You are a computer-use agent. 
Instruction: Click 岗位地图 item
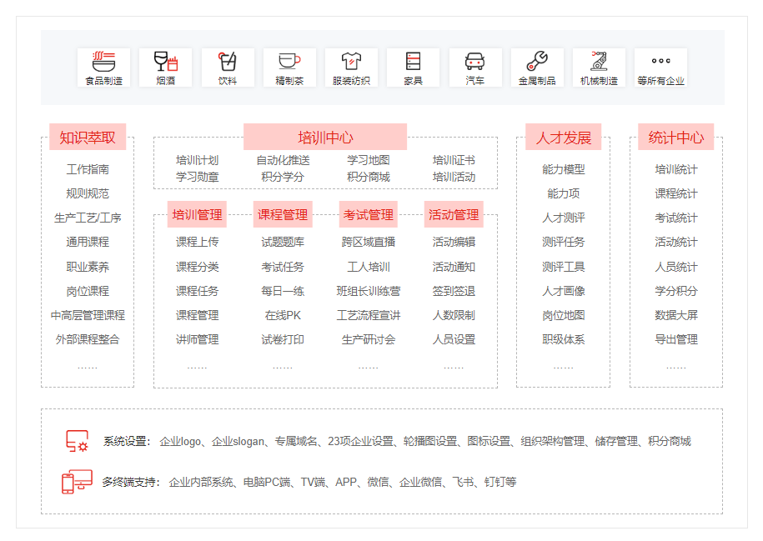pyautogui.click(x=564, y=315)
